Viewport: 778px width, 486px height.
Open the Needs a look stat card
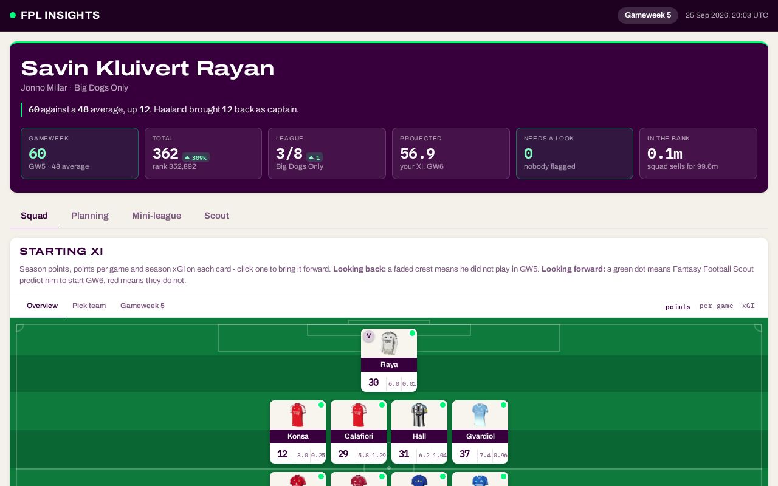(574, 153)
